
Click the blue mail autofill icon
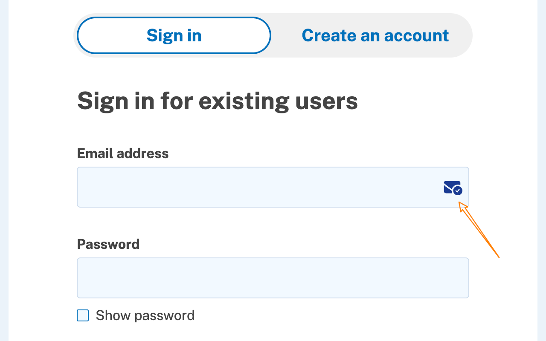(x=453, y=188)
